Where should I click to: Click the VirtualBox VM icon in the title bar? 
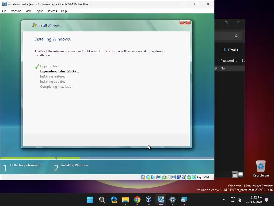coord(4,4)
